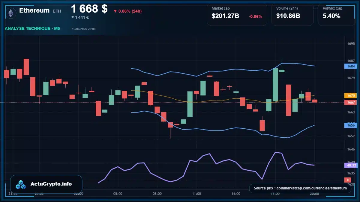Click the 20:00 time axis label

pyautogui.click(x=314, y=194)
